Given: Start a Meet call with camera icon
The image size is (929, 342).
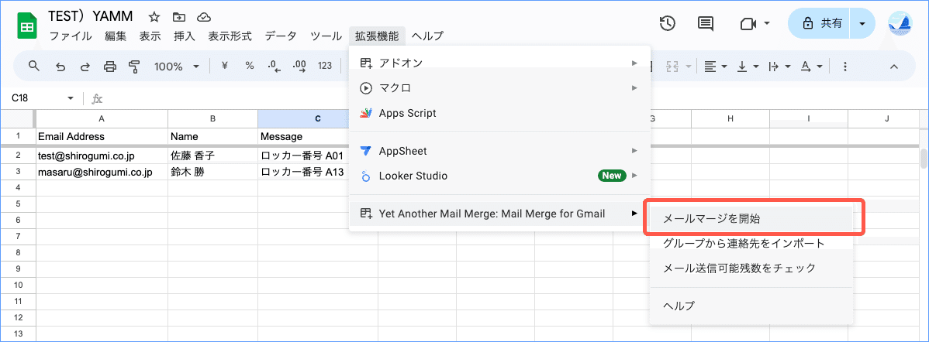Looking at the screenshot, I should [x=749, y=24].
